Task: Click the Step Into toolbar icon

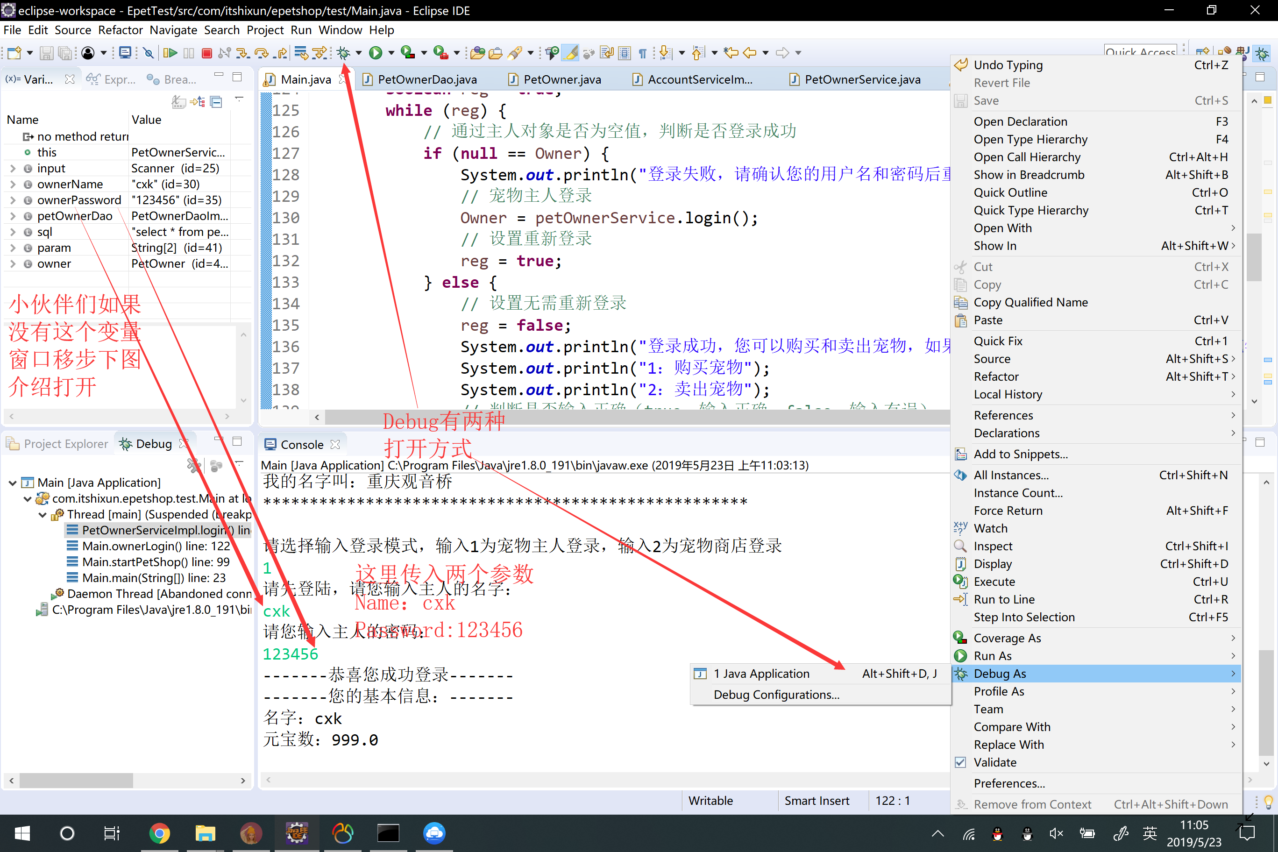Action: (x=242, y=53)
